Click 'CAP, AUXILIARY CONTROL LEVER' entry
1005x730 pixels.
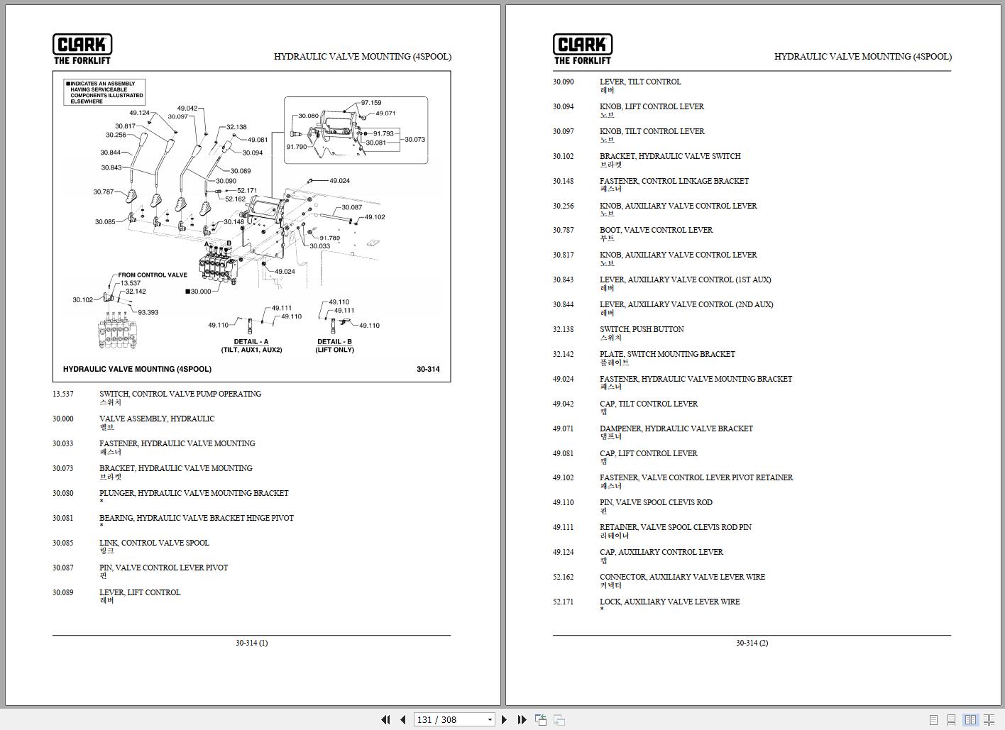point(661,552)
